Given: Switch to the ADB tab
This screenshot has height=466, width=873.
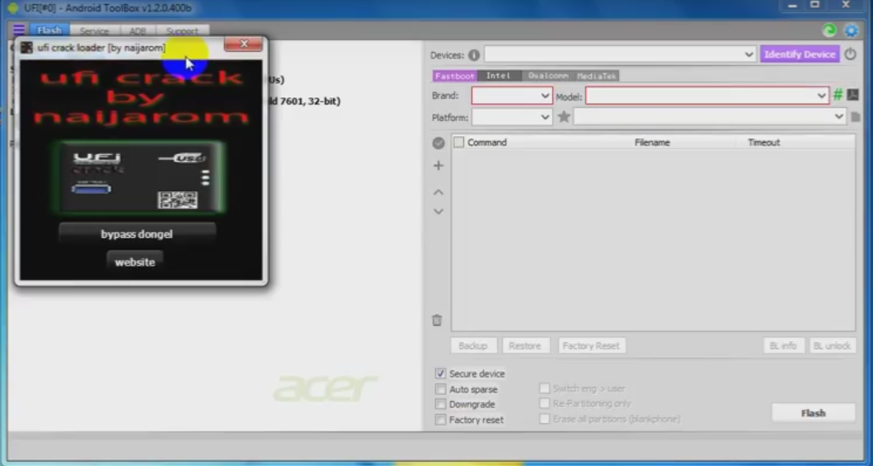Looking at the screenshot, I should [138, 30].
